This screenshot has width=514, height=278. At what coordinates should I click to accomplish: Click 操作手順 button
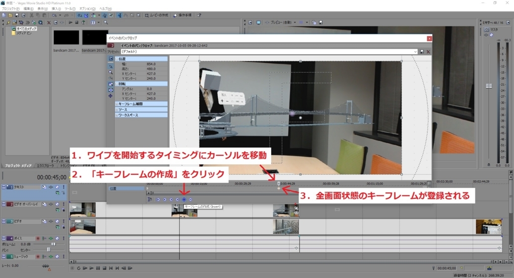182,15
